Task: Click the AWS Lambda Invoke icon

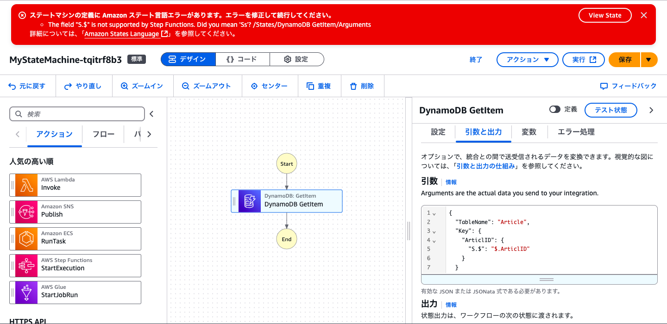Action: [26, 185]
